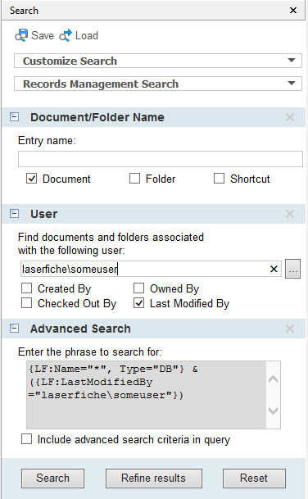
Task: Enable the Folder checkbox
Action: click(134, 179)
